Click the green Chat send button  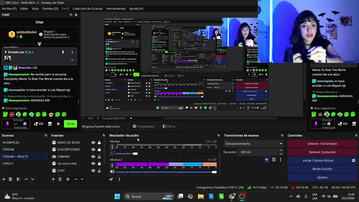(x=70, y=124)
